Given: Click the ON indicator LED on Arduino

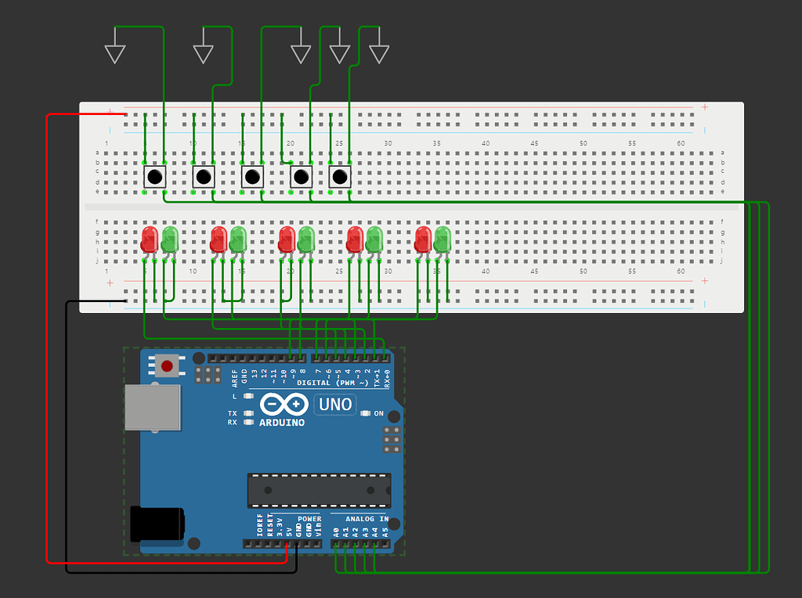Looking at the screenshot, I should pyautogui.click(x=365, y=413).
